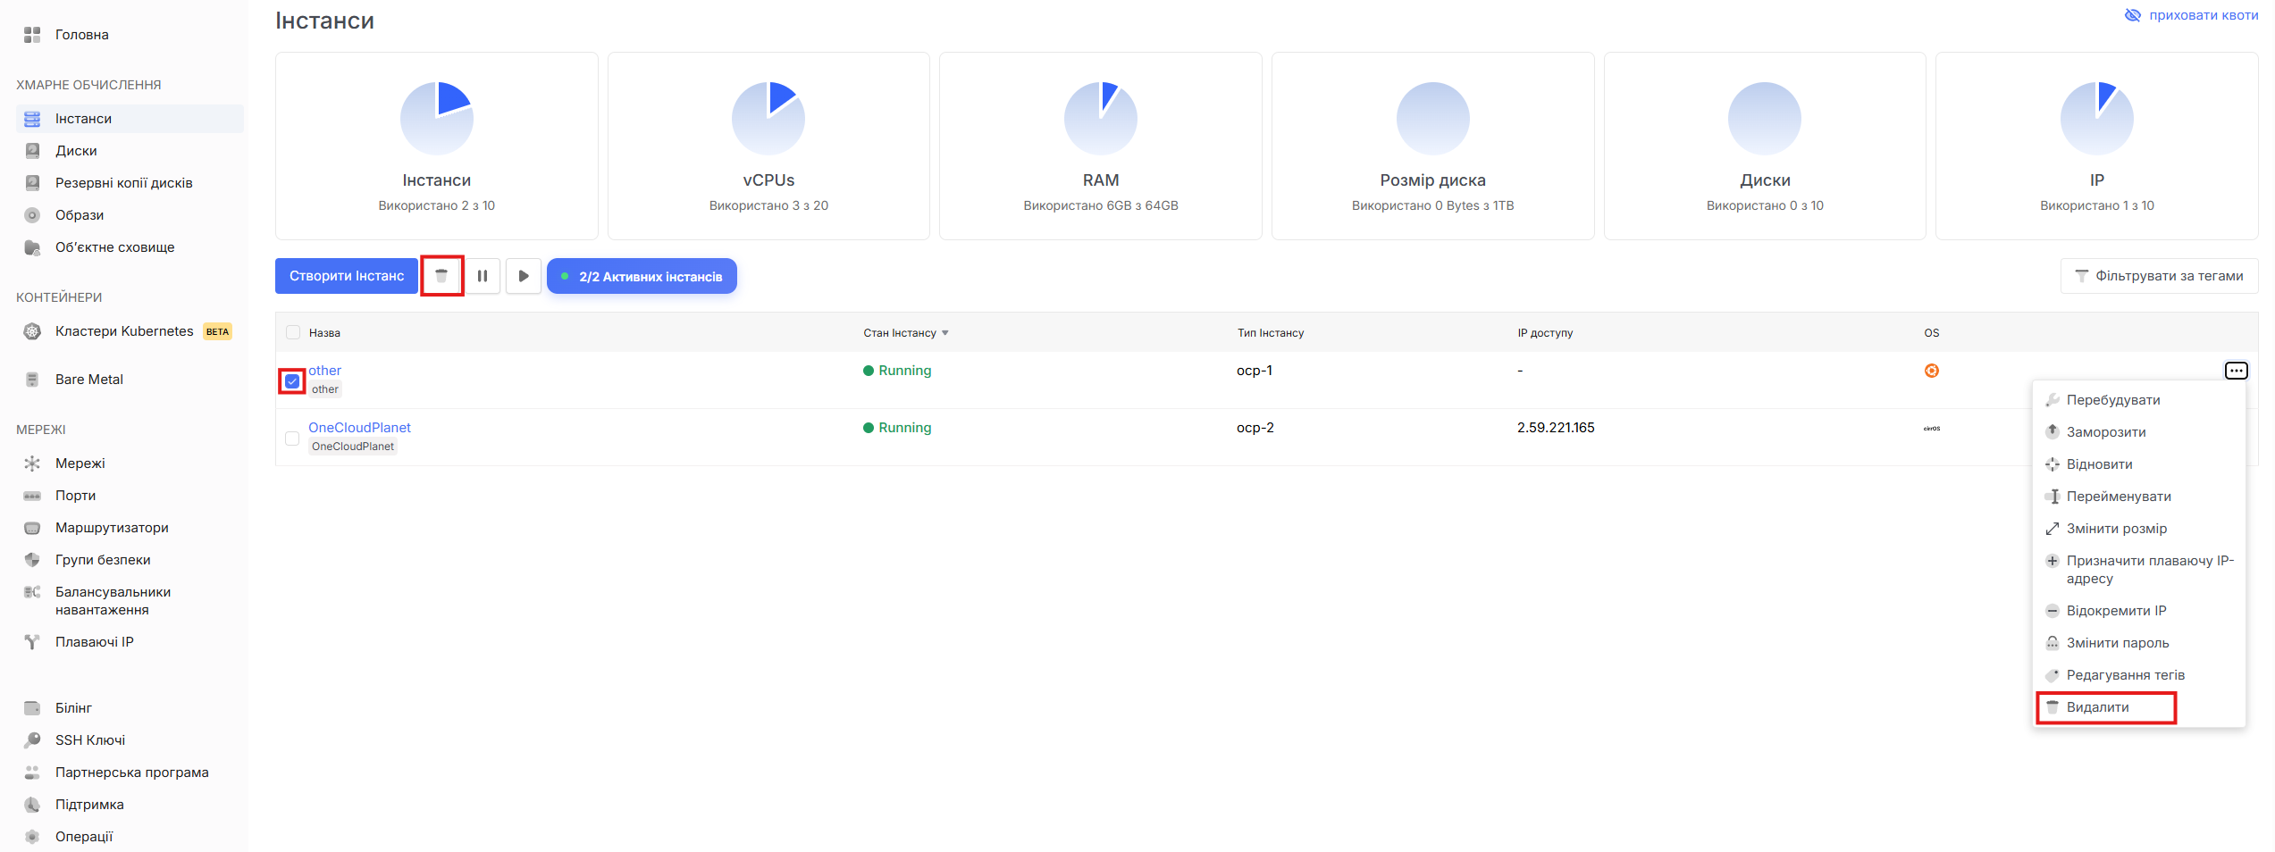This screenshot has width=2275, height=852.
Task: Uncheck the checkbox for other instance
Action: (292, 381)
